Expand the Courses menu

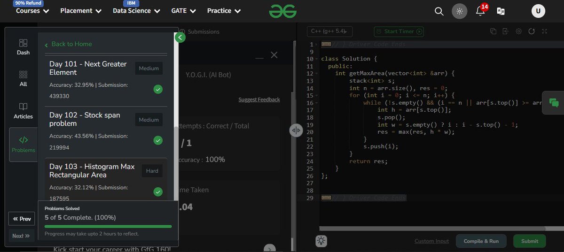coord(32,11)
